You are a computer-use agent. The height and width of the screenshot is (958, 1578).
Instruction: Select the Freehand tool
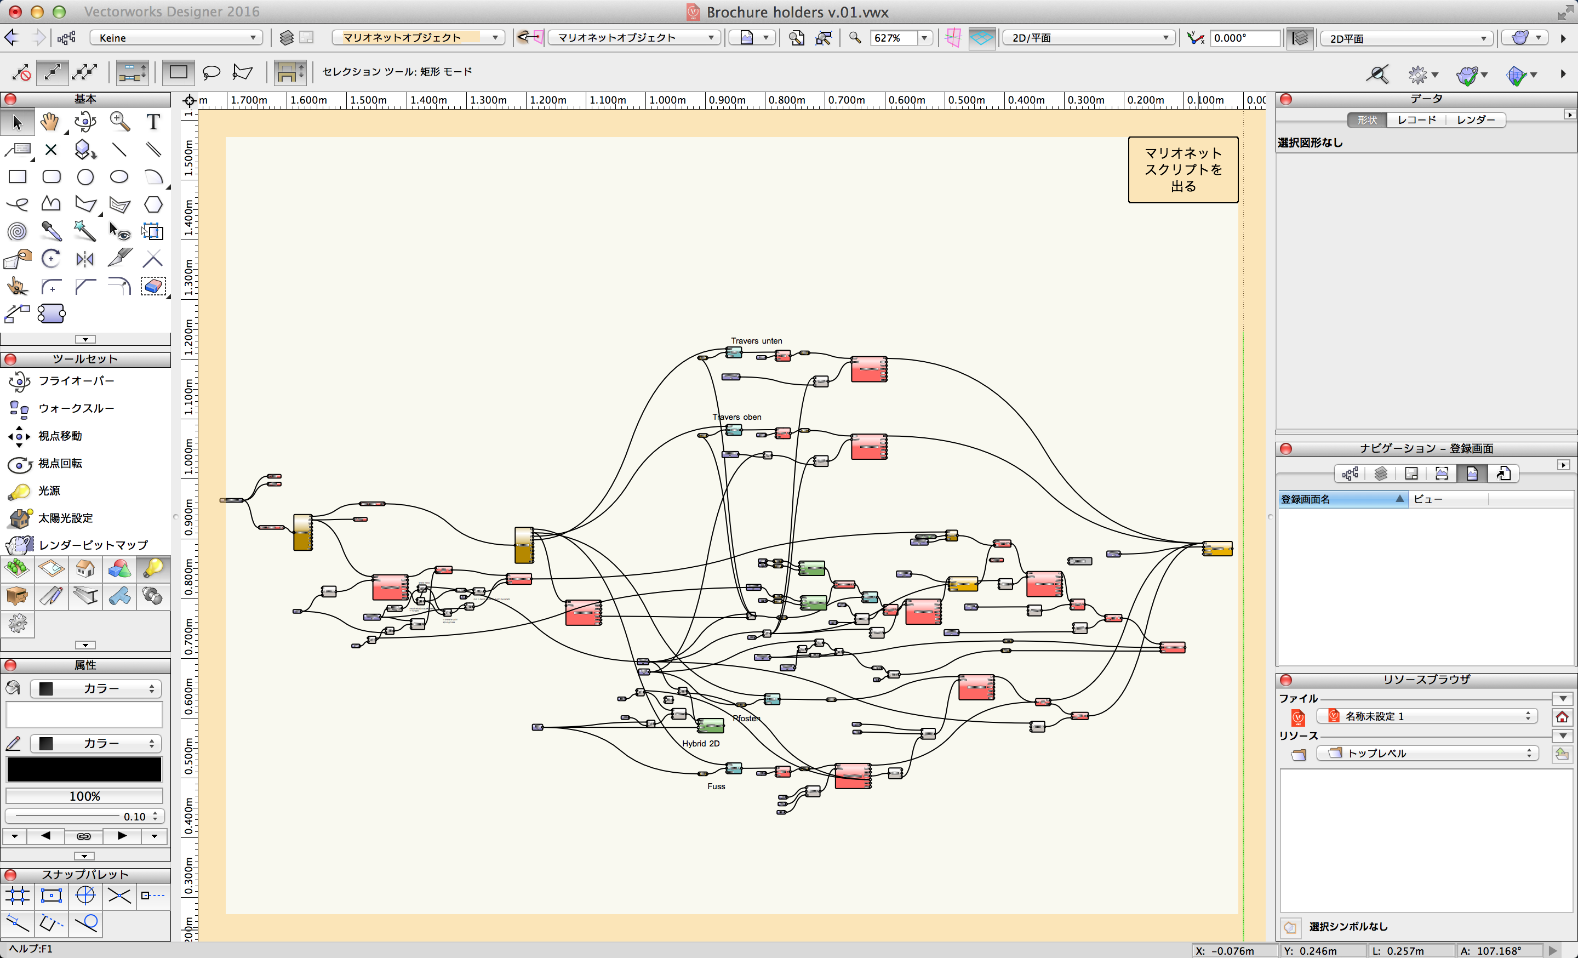[x=18, y=204]
